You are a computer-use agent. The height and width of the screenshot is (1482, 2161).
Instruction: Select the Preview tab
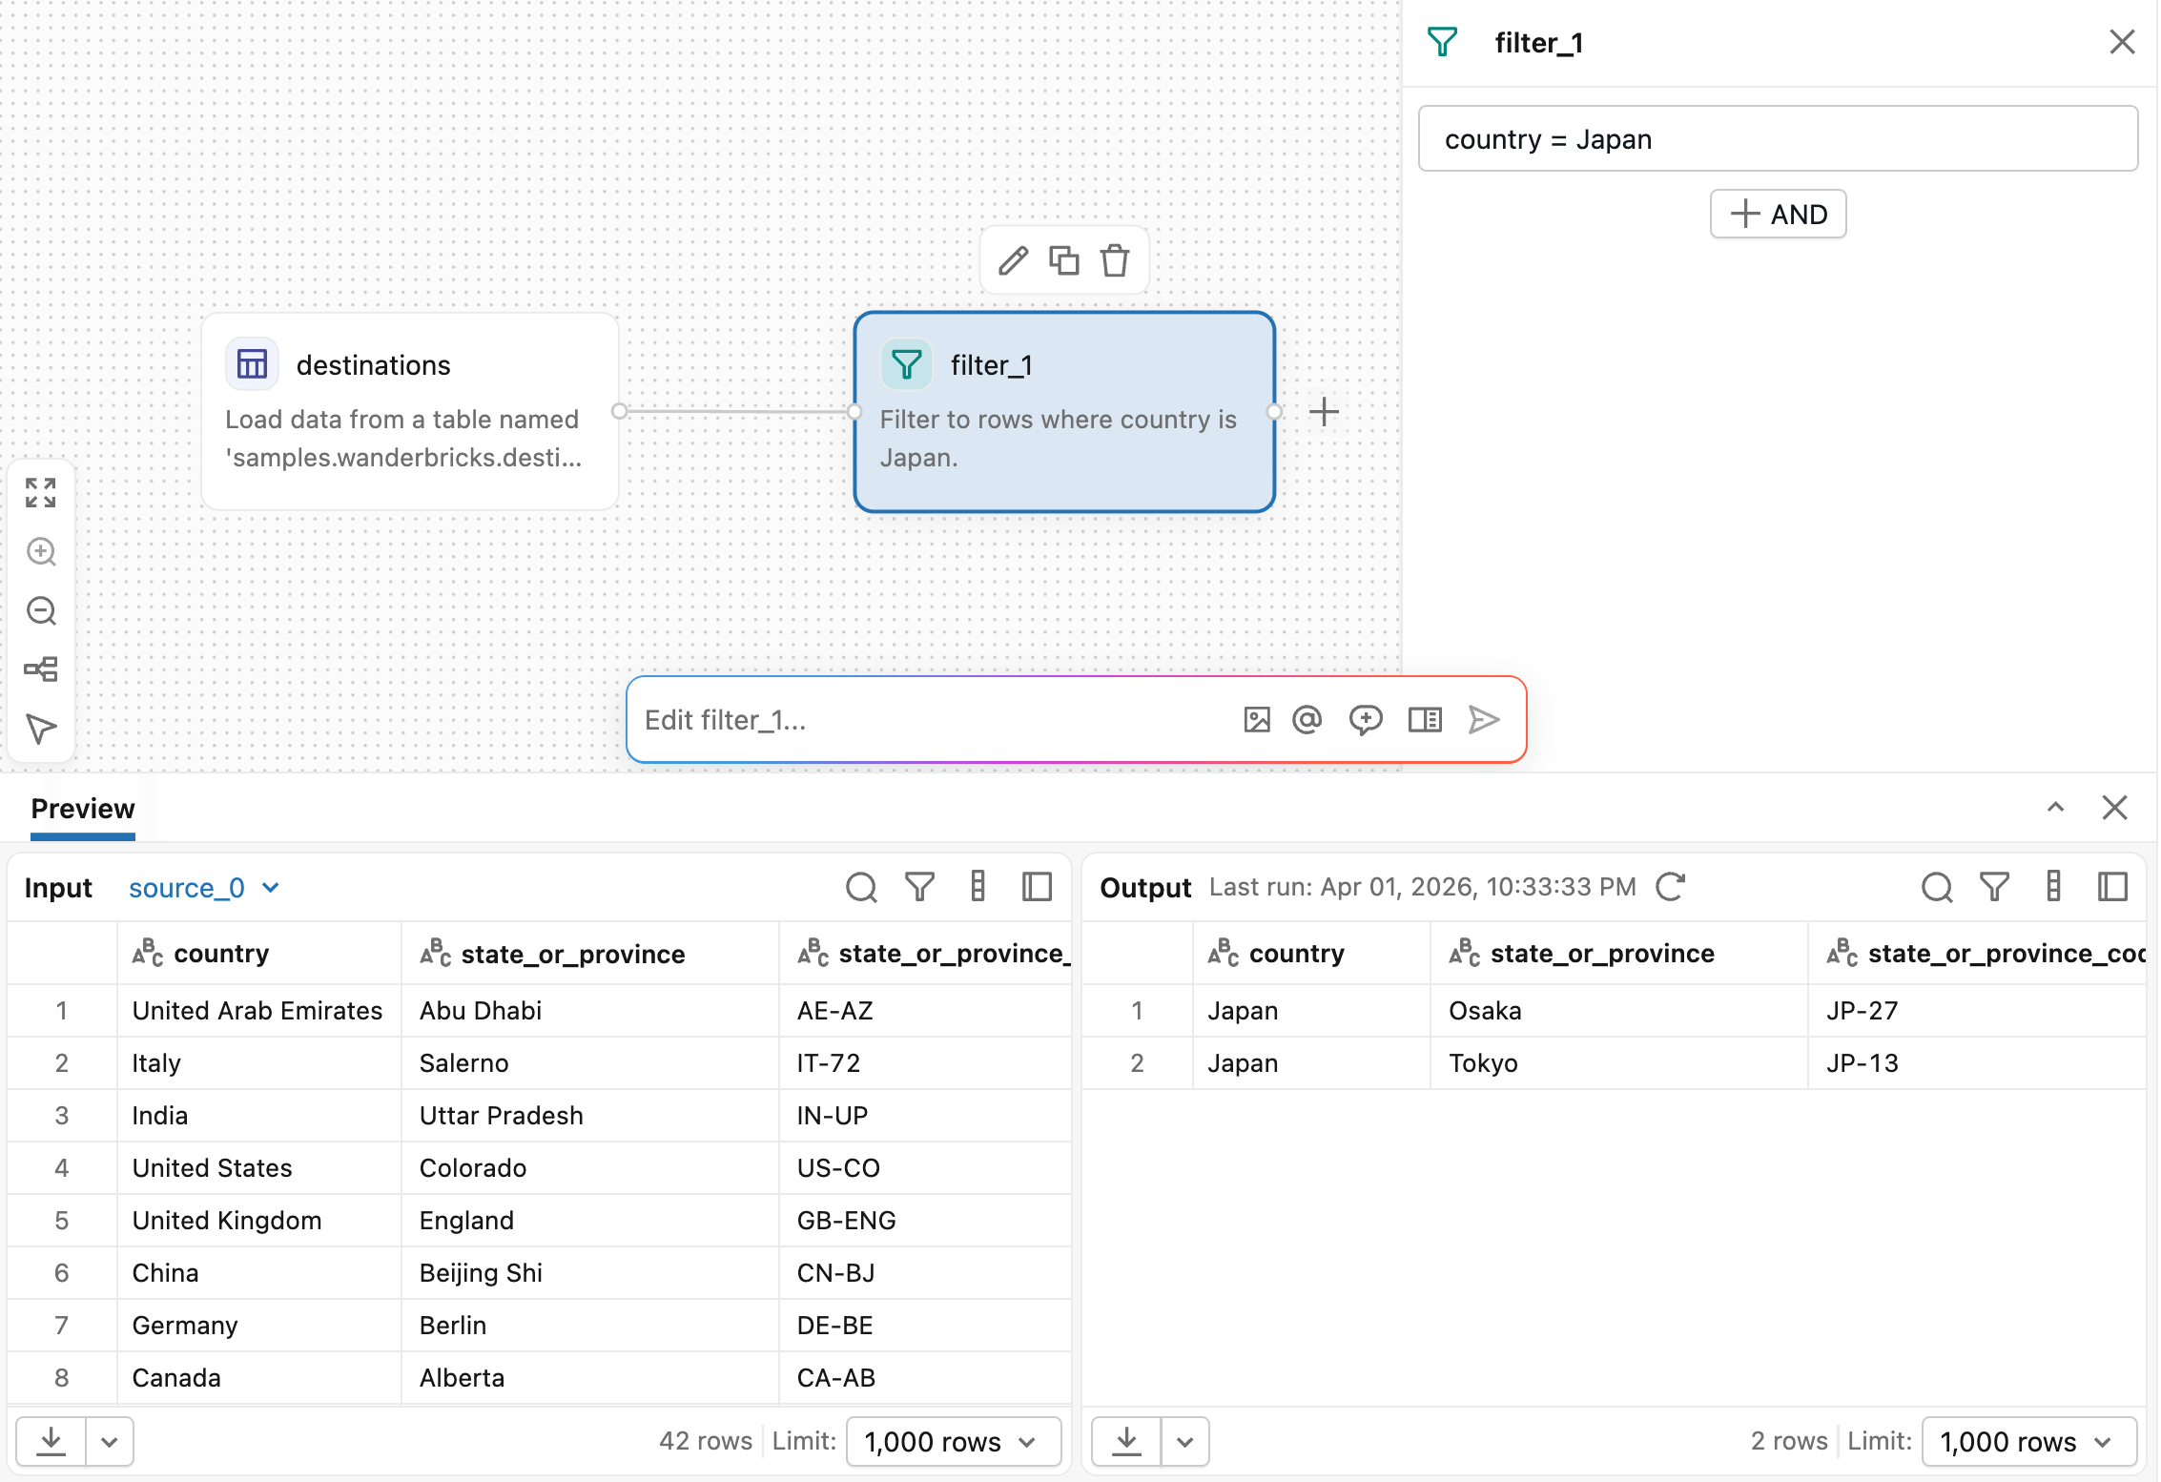pyautogui.click(x=83, y=809)
